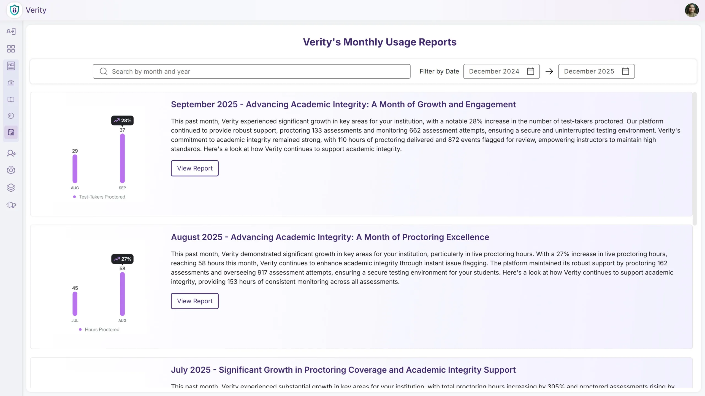Open the user management icon in sidebar
This screenshot has height=396, width=705.
coord(11,153)
